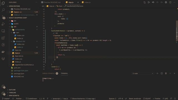Open the Extensions view in activity bar
This screenshot has height=100, width=178.
[3, 38]
